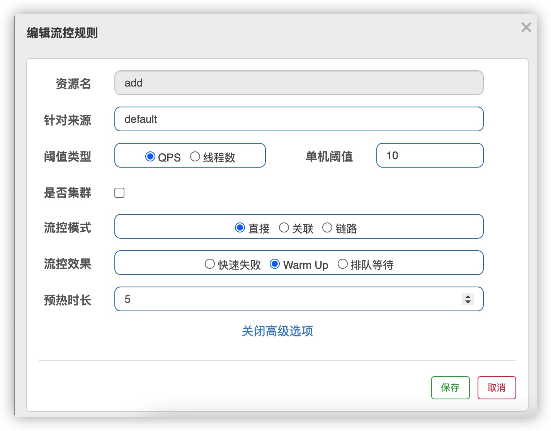
Task: Click the 取消 button
Action: pos(497,387)
